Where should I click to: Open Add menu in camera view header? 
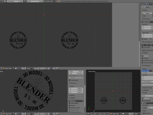(102, 114)
